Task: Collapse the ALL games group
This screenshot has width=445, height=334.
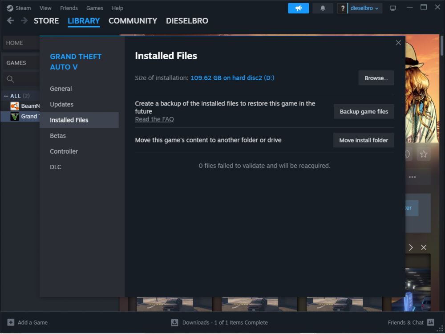Action: (5, 96)
